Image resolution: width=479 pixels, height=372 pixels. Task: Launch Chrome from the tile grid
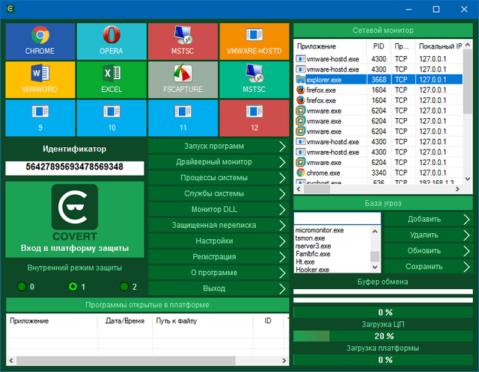[40, 40]
